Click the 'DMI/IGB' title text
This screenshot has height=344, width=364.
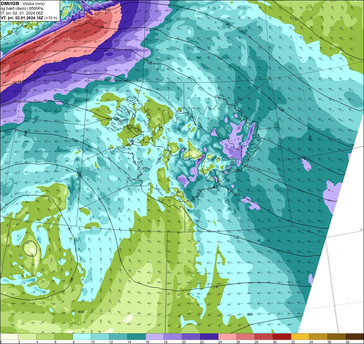coord(10,4)
